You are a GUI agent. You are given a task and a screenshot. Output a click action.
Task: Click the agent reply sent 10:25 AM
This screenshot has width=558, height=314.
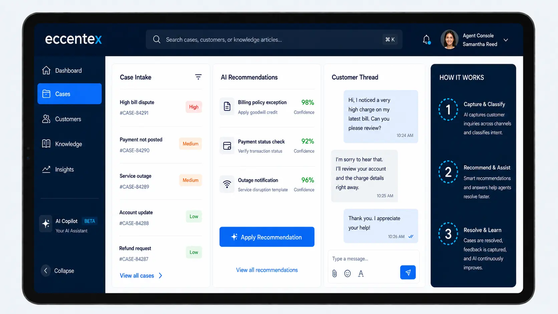coord(364,176)
